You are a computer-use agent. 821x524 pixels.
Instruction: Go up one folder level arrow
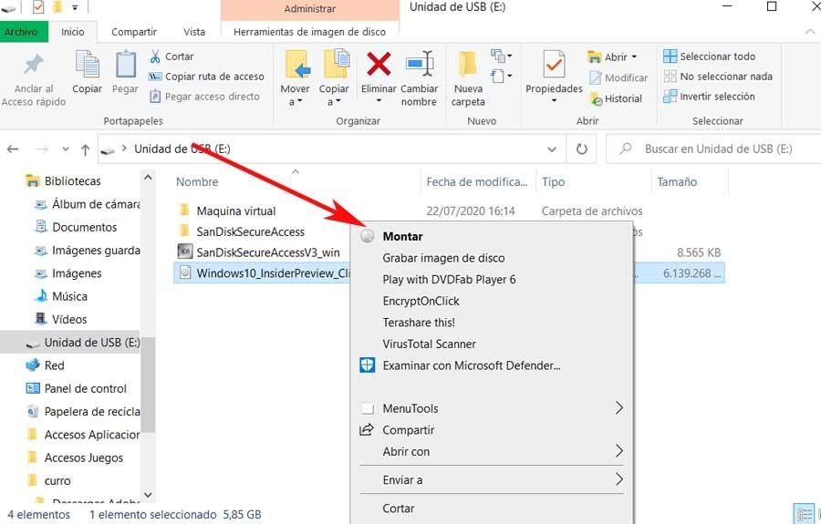[86, 149]
